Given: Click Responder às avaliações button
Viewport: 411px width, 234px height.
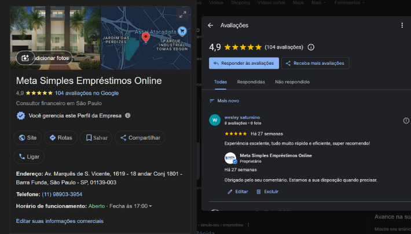Looking at the screenshot, I should point(244,64).
